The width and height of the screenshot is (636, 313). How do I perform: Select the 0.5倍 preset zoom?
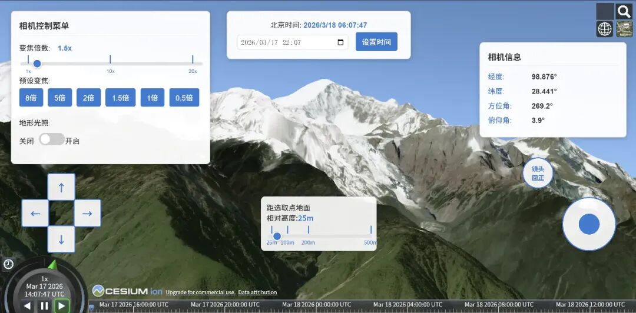click(x=184, y=98)
